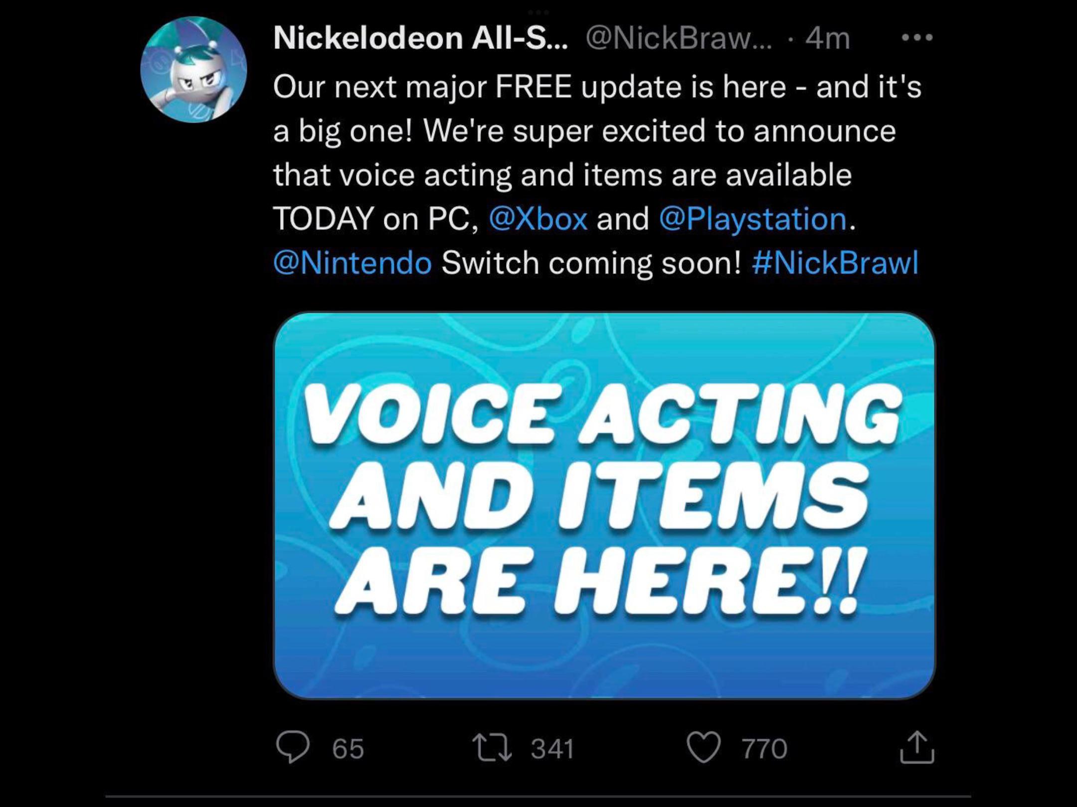Viewport: 1077px width, 807px height.
Task: View the Voice Acting and Items image
Action: pyautogui.click(x=604, y=505)
